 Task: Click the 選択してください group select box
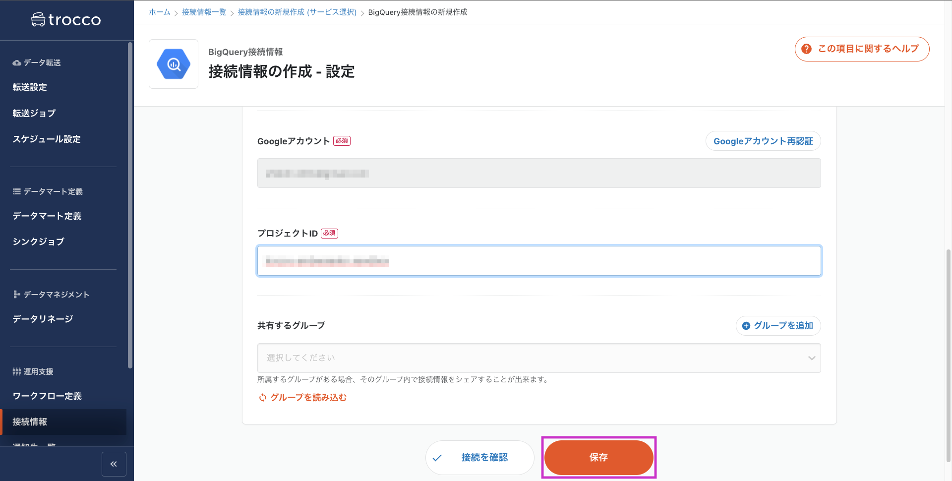(x=539, y=358)
